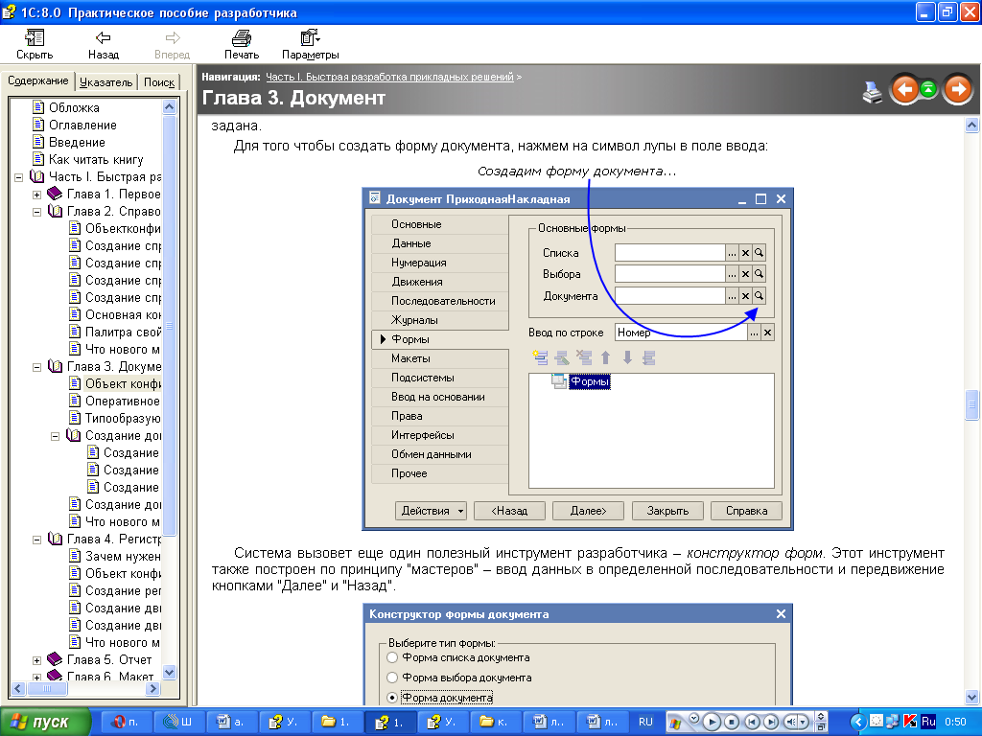
Task: Follow the 'Часть I. Быстрая разработка' navigation link
Action: pyautogui.click(x=389, y=76)
